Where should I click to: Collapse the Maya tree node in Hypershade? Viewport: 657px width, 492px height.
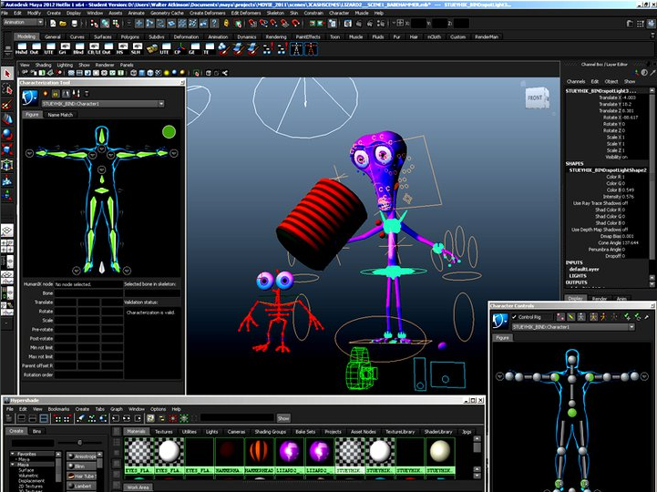pos(13,465)
